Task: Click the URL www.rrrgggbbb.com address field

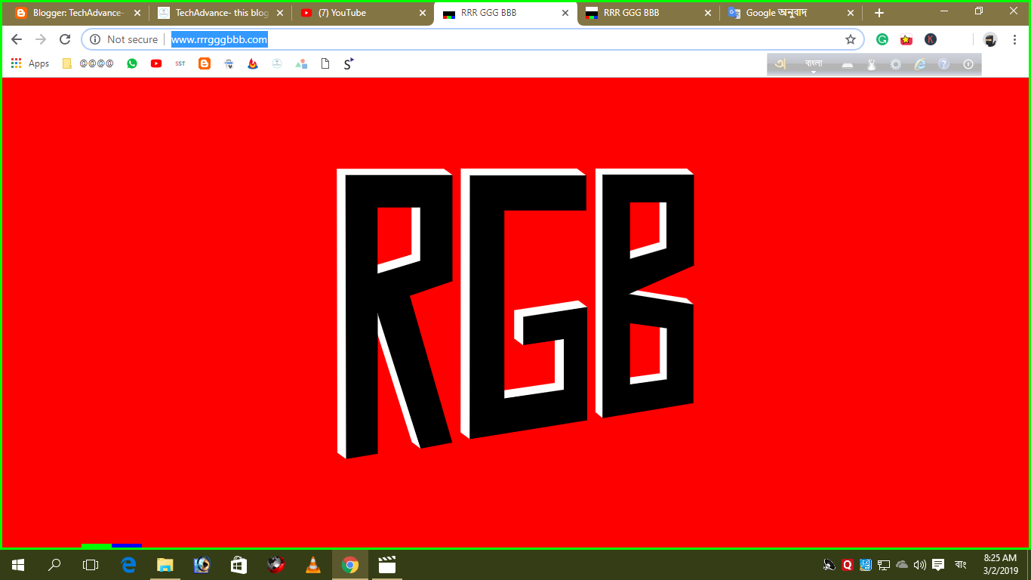Action: coord(220,39)
